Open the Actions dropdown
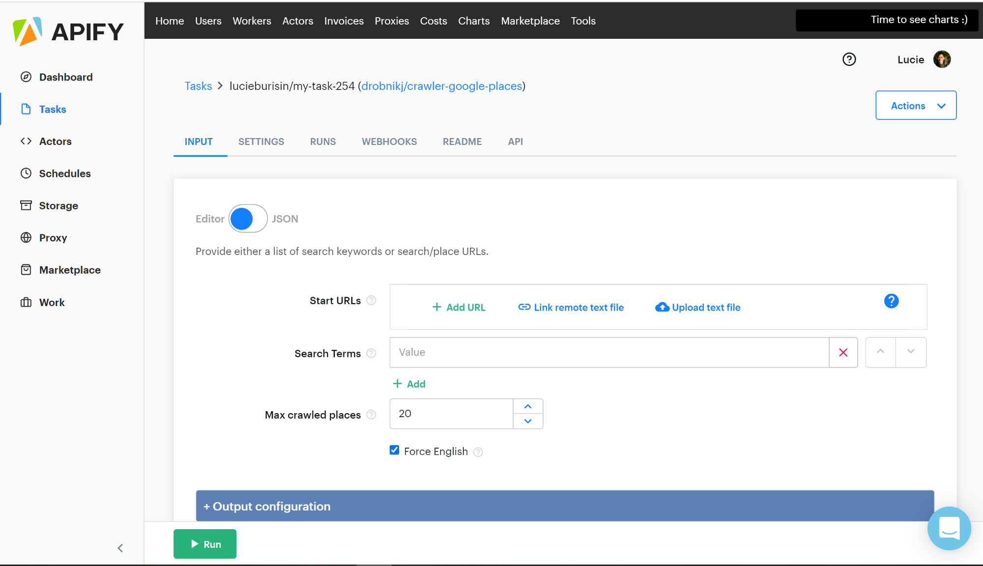 tap(916, 105)
